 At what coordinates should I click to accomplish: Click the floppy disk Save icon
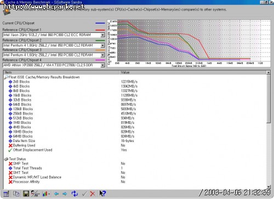point(26,194)
